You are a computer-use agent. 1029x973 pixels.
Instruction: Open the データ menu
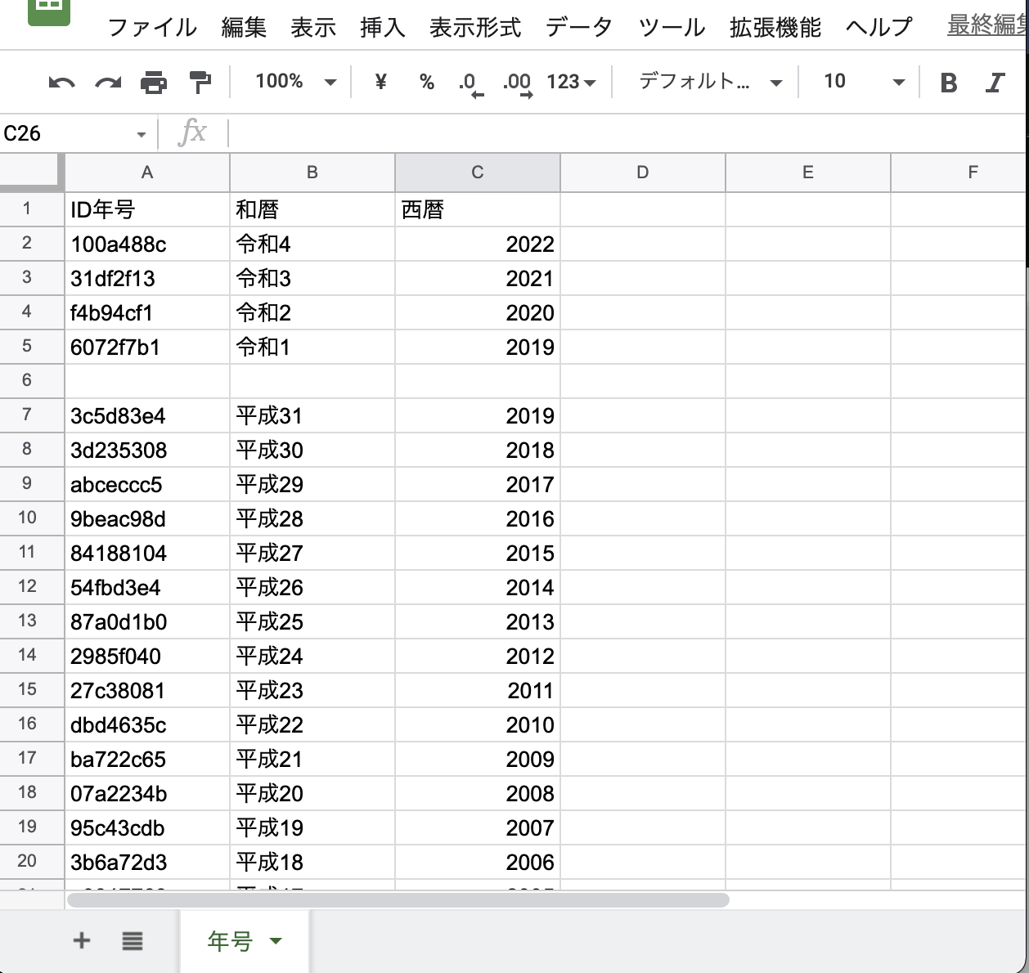579,27
